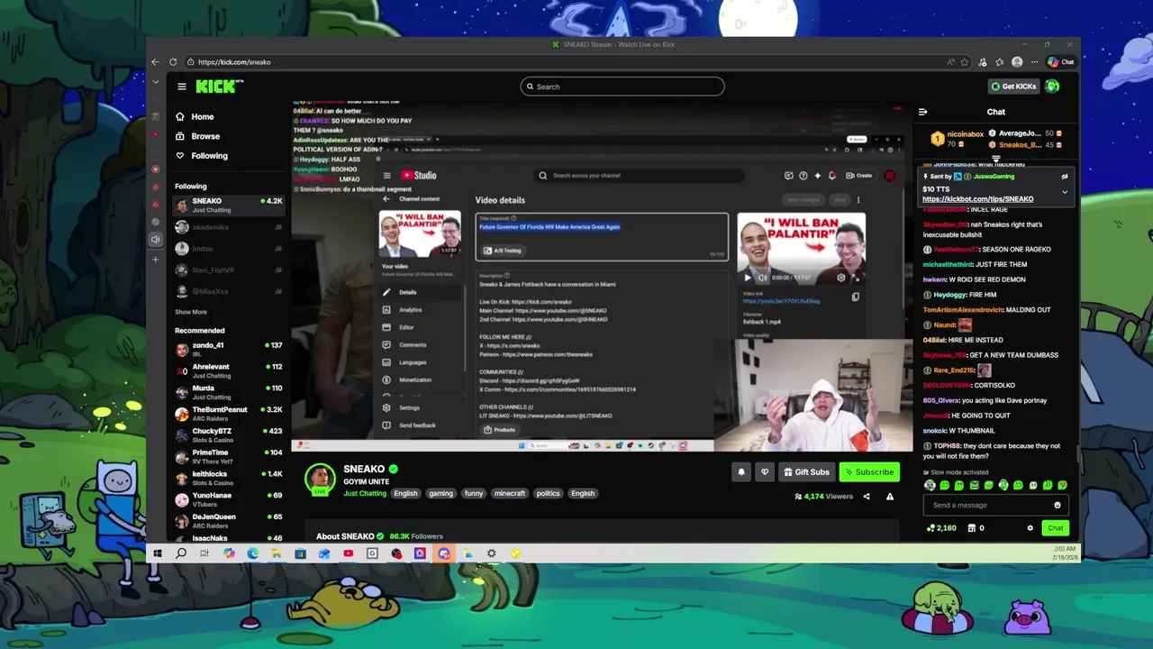Open recommended channel Murda

click(x=227, y=392)
